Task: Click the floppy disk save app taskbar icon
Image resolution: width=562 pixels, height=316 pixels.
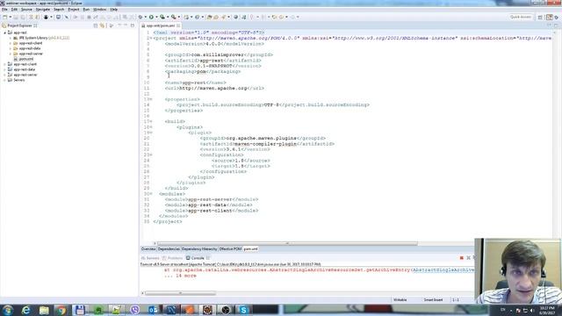Action: coord(80,310)
